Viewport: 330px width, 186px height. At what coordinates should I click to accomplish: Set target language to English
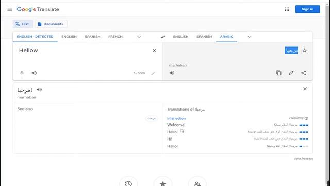(x=180, y=37)
